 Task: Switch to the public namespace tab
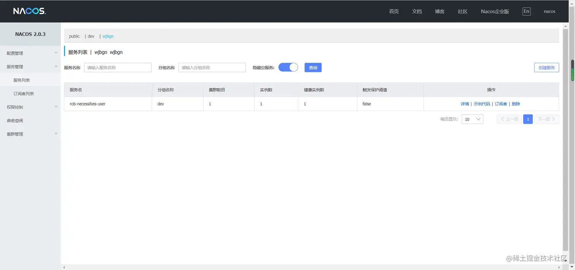(x=74, y=36)
